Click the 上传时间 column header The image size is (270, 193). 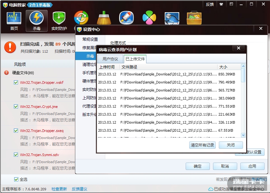click(108, 67)
